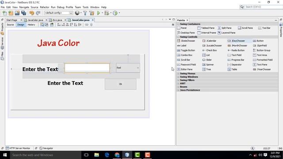Switch to the Ex1.java tab
The width and height of the screenshot is (283, 159).
57,20
